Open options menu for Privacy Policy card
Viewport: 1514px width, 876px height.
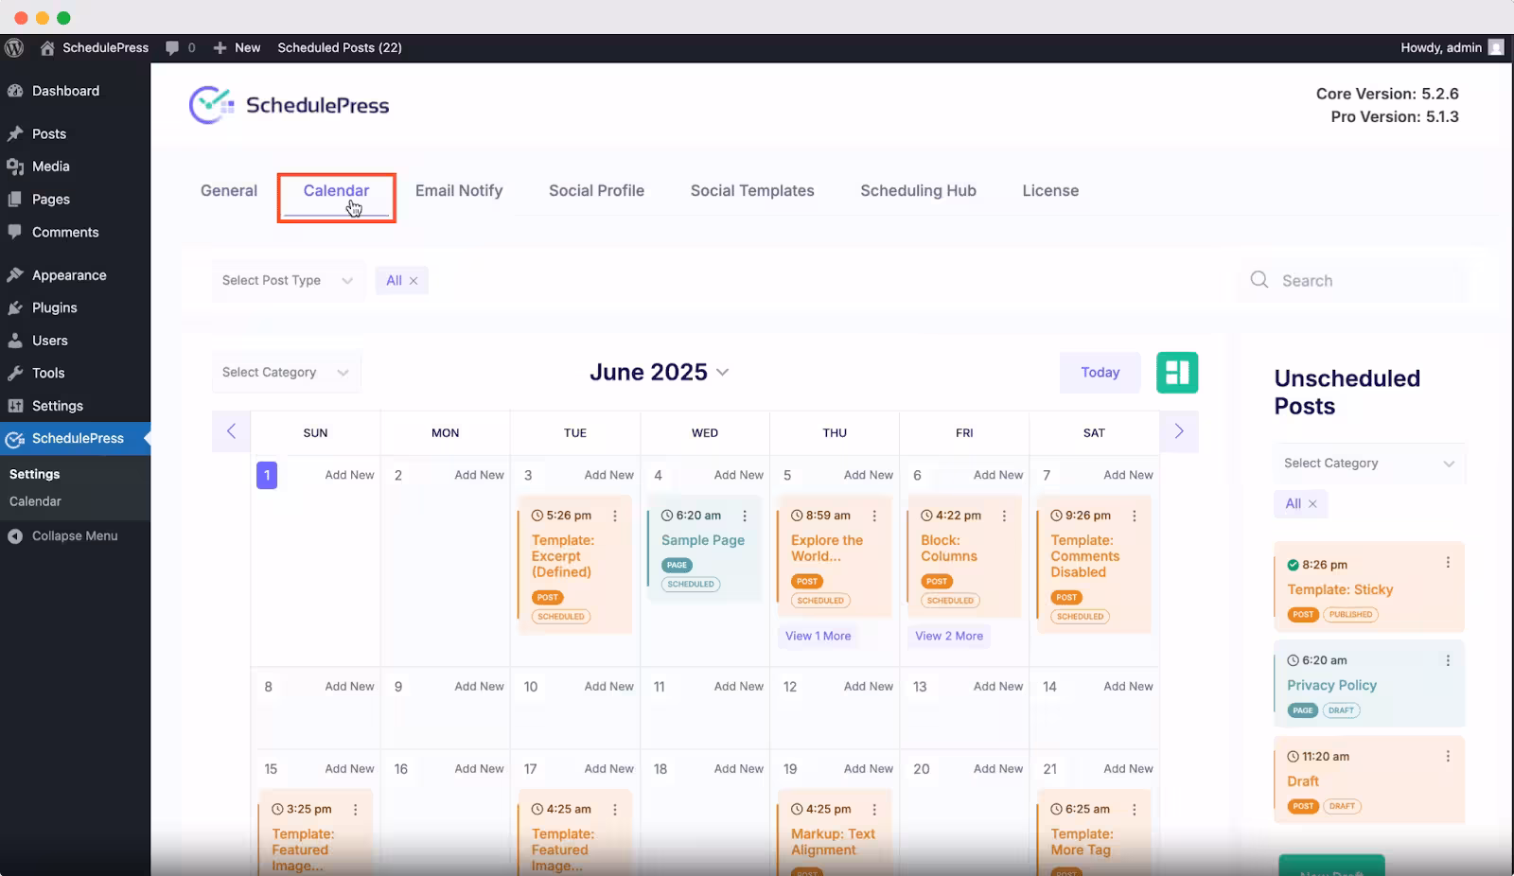(1448, 660)
